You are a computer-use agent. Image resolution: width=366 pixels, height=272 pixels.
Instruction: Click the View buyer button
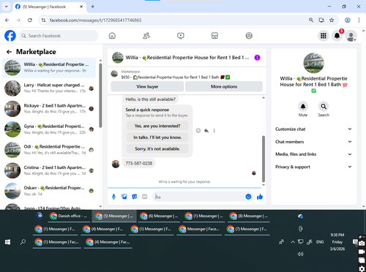pyautogui.click(x=147, y=86)
